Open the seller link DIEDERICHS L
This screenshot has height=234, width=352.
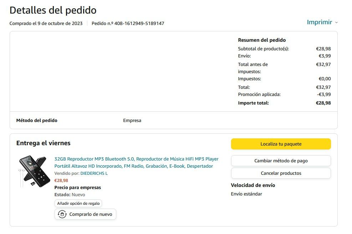click(94, 173)
